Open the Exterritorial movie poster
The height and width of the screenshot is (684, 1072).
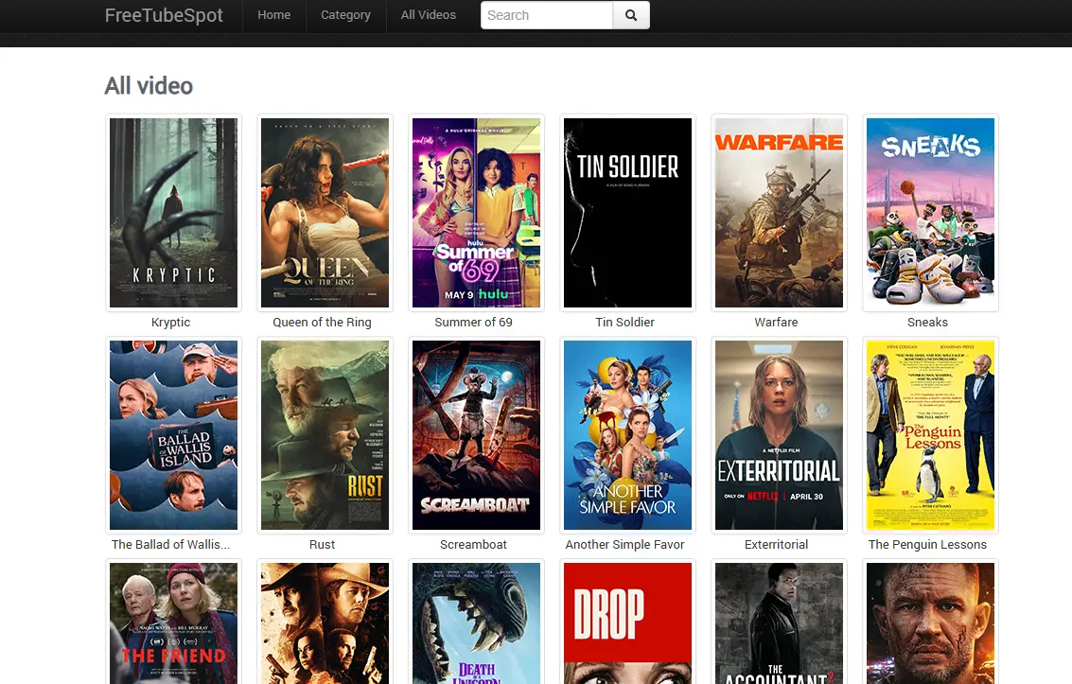[780, 435]
